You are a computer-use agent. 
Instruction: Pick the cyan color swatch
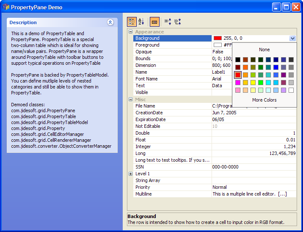[x=268, y=83]
